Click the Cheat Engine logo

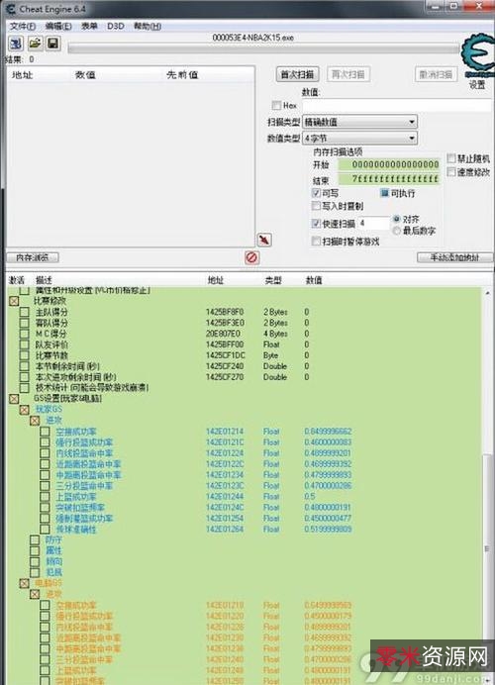(x=478, y=55)
